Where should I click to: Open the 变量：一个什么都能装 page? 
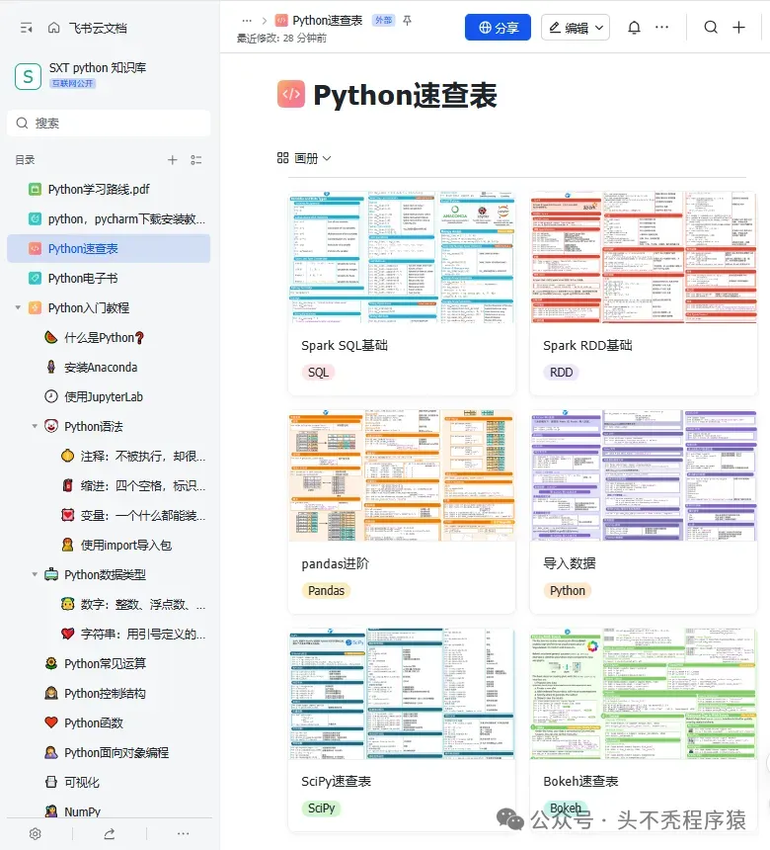click(x=143, y=516)
